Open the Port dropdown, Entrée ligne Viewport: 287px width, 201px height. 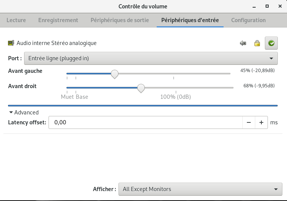pos(151,58)
